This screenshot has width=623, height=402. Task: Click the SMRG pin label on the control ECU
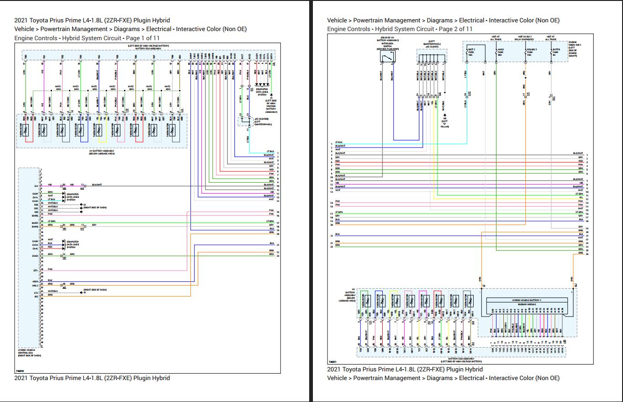(x=35, y=216)
